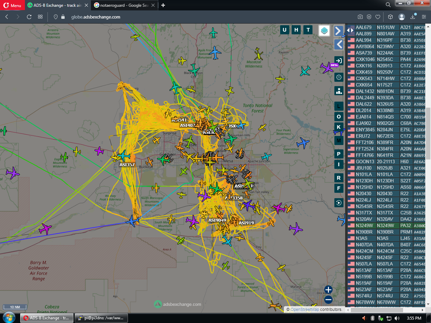This screenshot has width=431, height=323.
Task: Open the downloads panel
Action: 413,17
